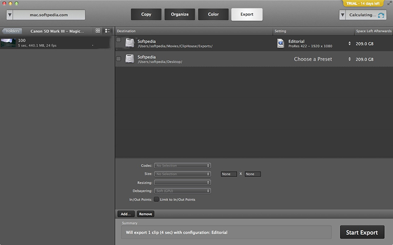Select the Export tab
The width and height of the screenshot is (393, 245).
coord(247,14)
